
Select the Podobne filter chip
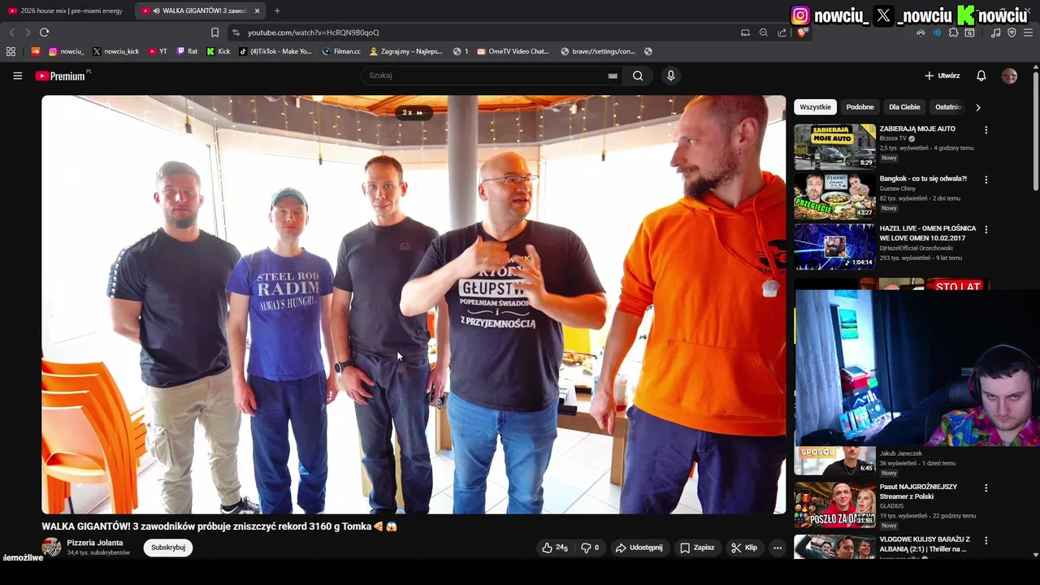pos(860,107)
